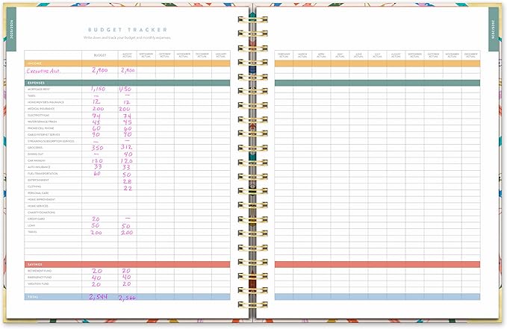Click the Home Services row label
Image resolution: width=507 pixels, height=329 pixels.
pos(38,206)
